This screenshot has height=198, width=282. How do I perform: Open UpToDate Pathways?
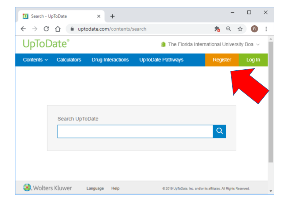pos(161,60)
